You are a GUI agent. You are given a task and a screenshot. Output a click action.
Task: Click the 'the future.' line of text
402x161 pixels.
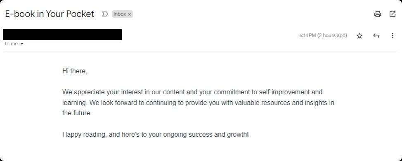(77, 113)
